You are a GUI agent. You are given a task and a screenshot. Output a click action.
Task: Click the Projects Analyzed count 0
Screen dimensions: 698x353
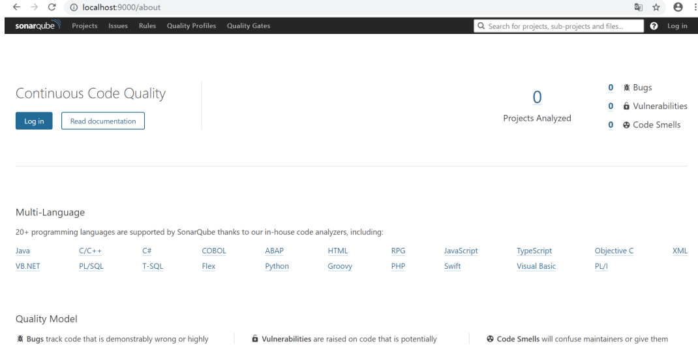click(x=537, y=97)
